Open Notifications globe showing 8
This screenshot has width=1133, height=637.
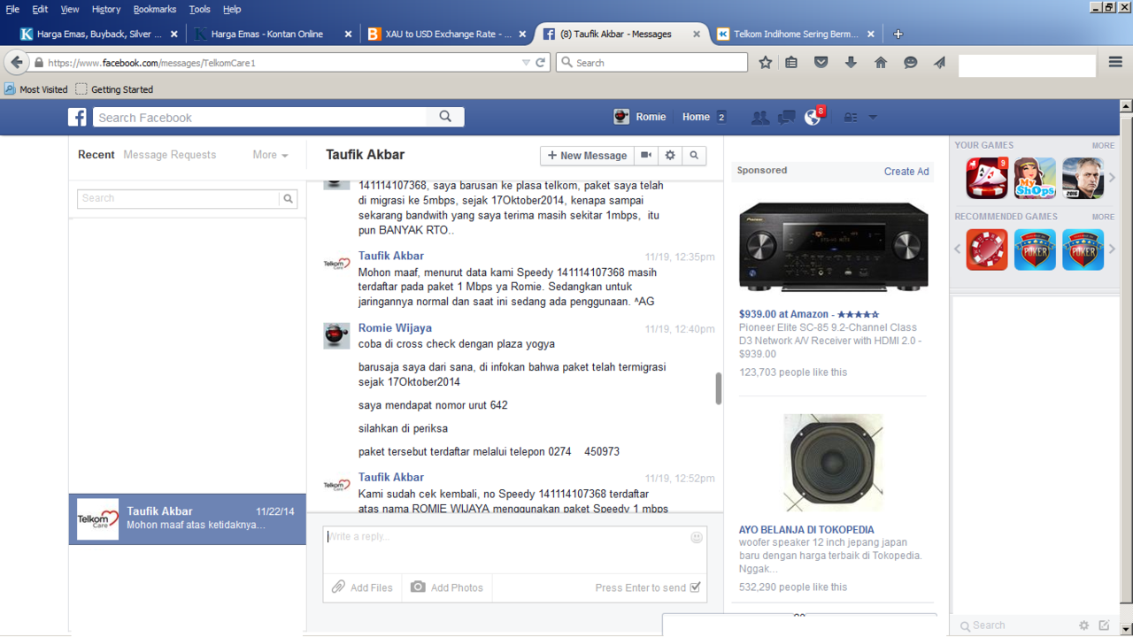(813, 117)
